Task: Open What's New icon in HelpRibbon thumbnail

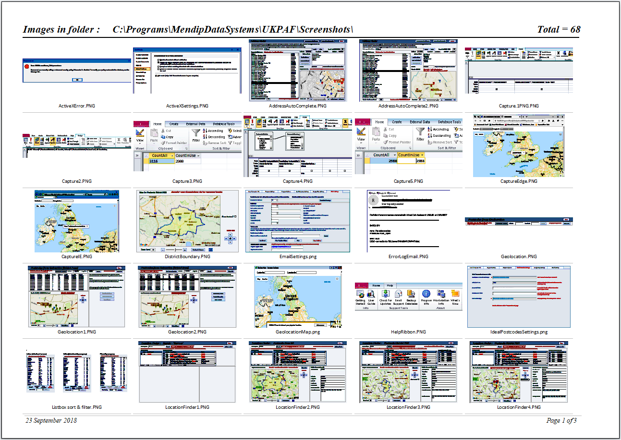Action: [455, 293]
